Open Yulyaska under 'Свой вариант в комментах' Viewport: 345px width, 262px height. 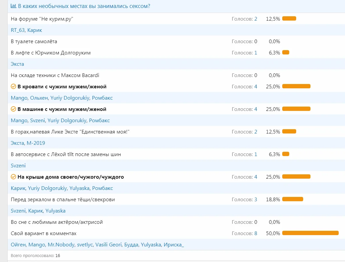point(151,245)
